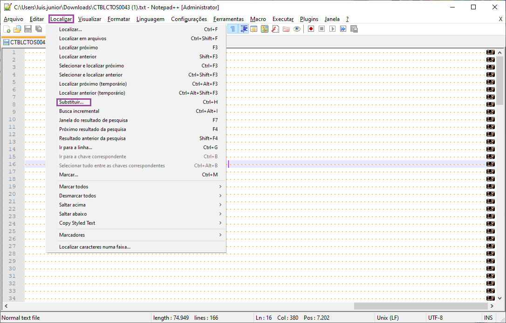Choose Selecionar e localizar anterior
The width and height of the screenshot is (506, 323).
[x=136, y=75]
